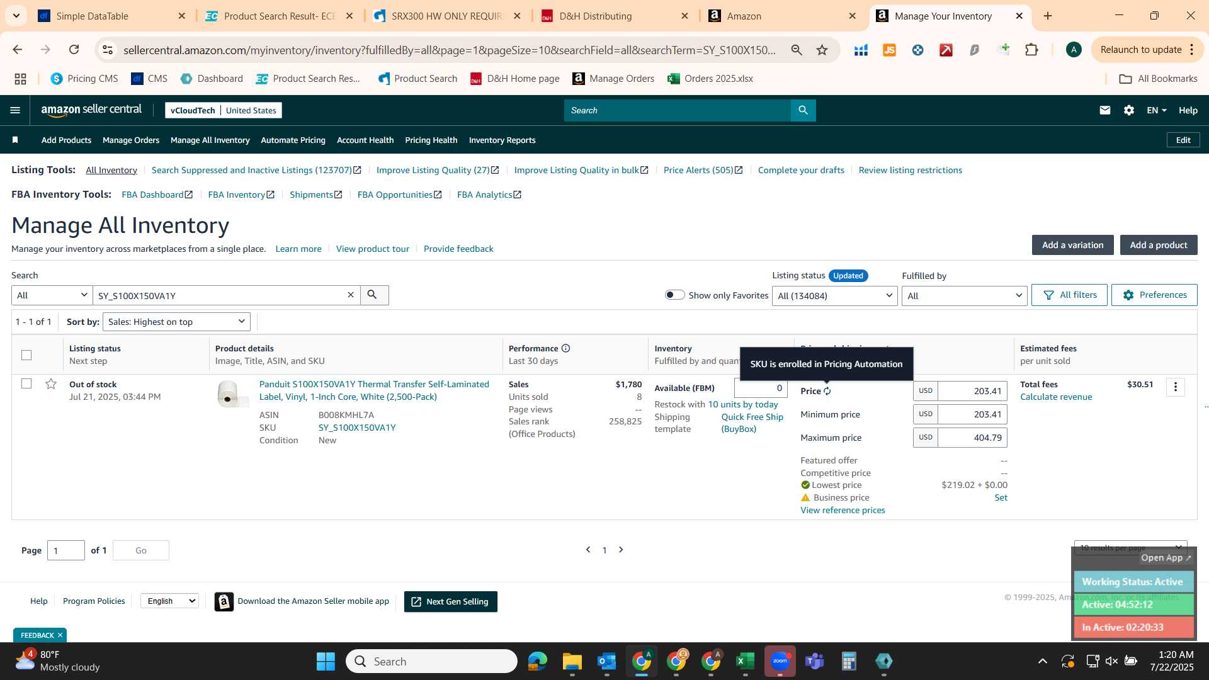Viewport: 1209px width, 680px height.
Task: Open Preferences button
Action: [1154, 295]
